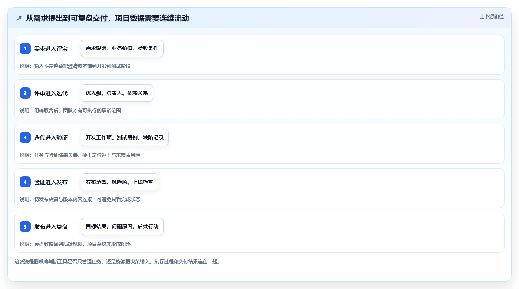Click the footer sentence starting 这张流程图帮助判断工具
Image resolution: width=519 pixels, height=289 pixels.
point(117,262)
